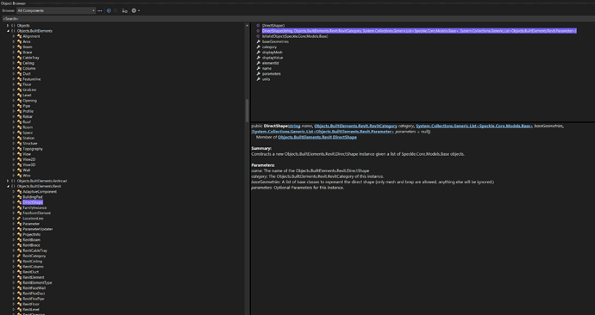Expand the Featureline class node
Screen dimensions: 595x315
pos(14,79)
